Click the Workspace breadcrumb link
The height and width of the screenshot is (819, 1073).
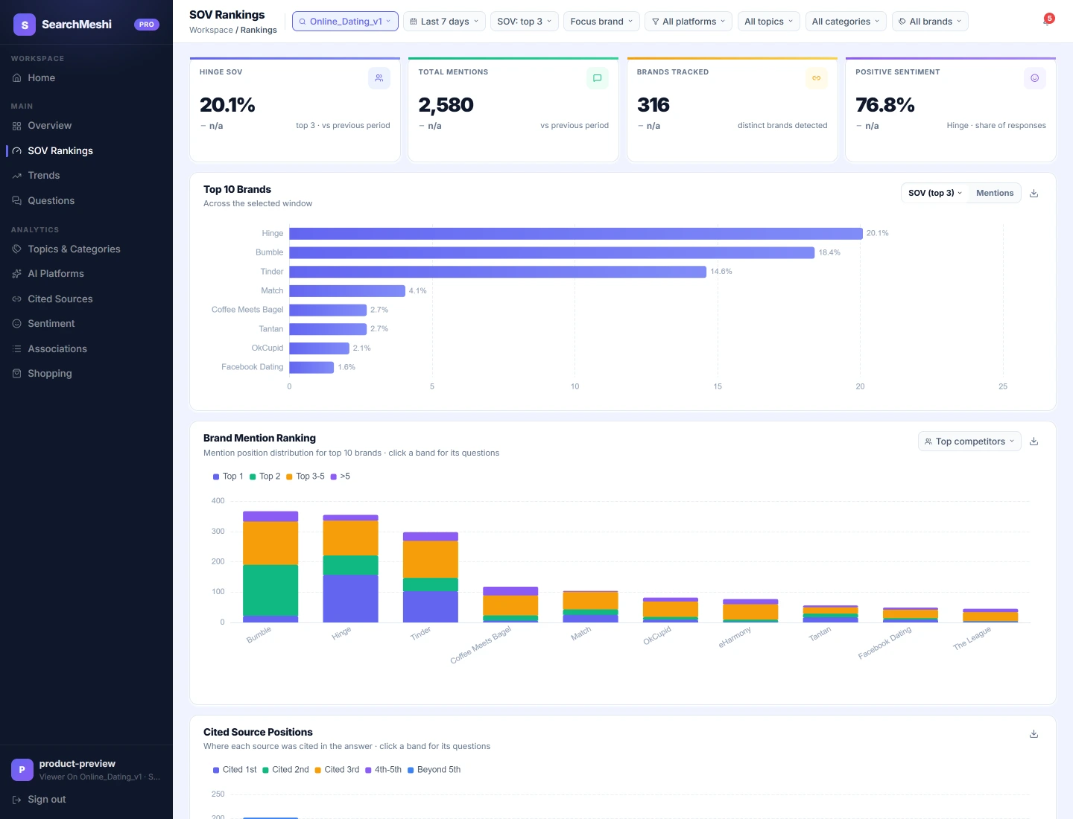[211, 31]
